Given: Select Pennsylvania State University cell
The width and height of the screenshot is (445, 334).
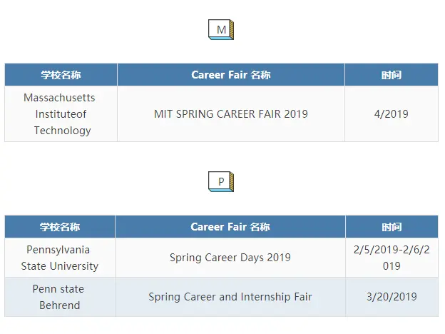Looking at the screenshot, I should [x=60, y=258].
